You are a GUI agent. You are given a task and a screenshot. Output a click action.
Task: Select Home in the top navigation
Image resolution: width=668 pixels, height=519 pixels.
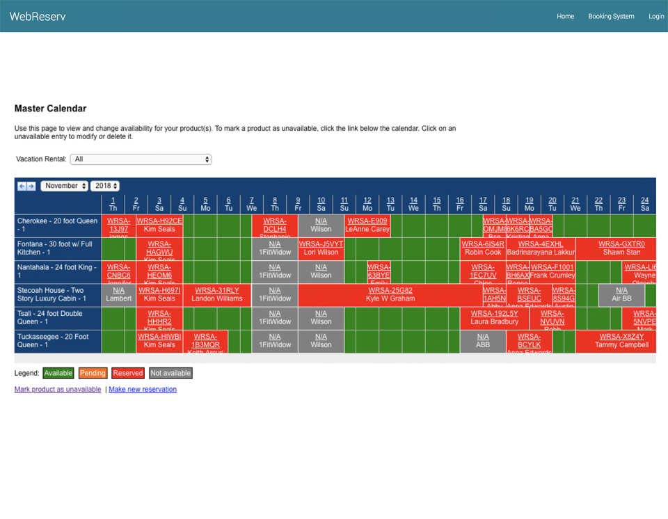pos(565,15)
